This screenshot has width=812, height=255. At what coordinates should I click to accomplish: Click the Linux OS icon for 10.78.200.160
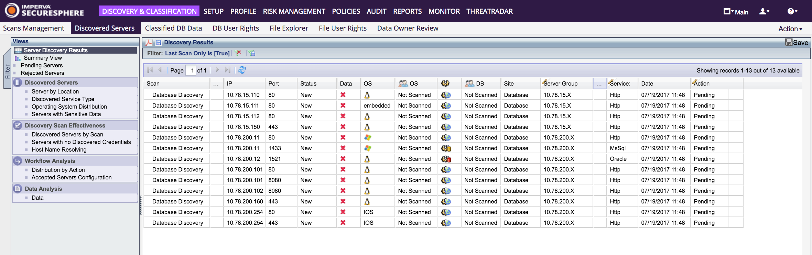tap(367, 201)
